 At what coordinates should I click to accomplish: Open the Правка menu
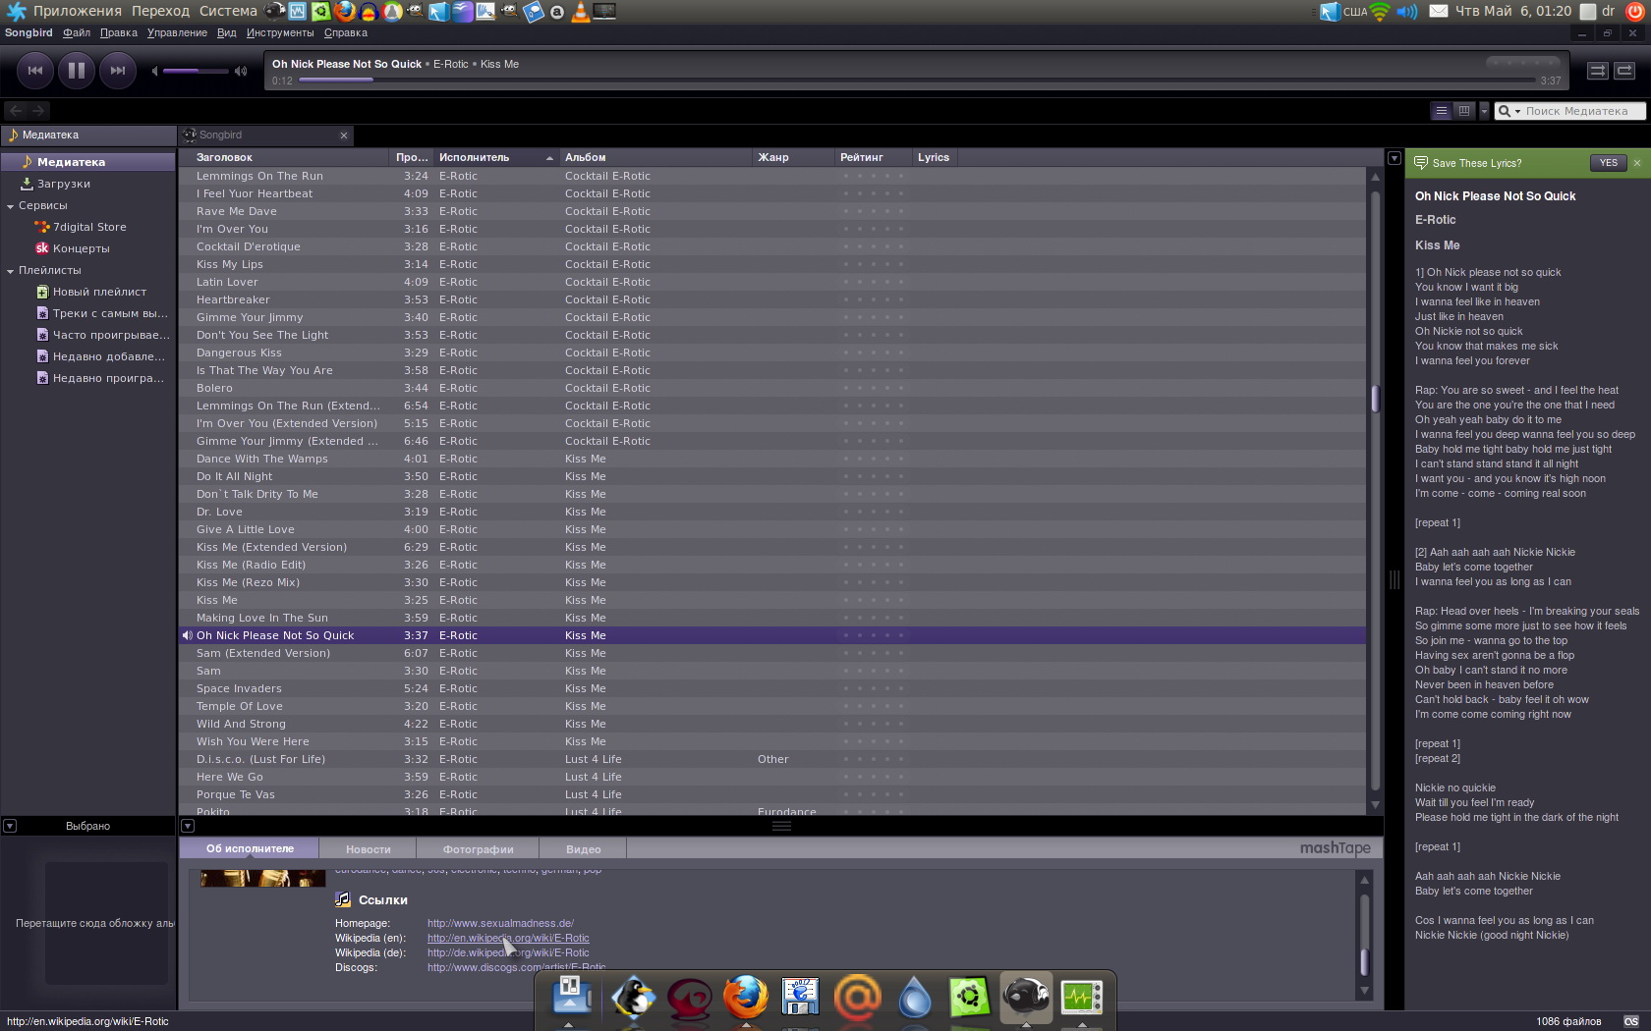119,32
